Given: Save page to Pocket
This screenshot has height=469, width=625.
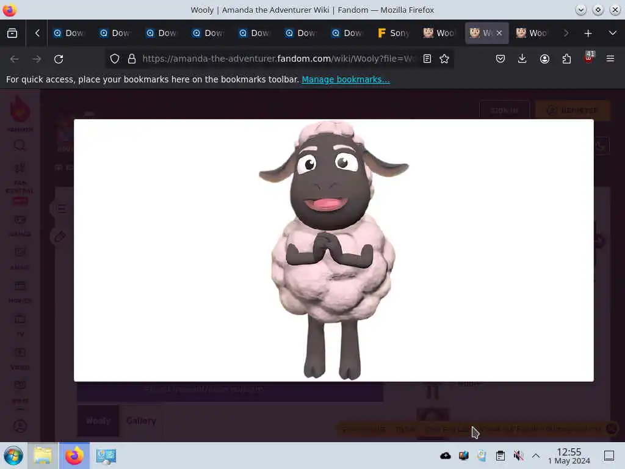Looking at the screenshot, I should 500,59.
